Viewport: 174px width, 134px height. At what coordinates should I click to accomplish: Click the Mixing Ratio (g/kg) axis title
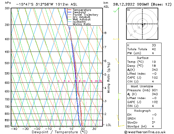[108, 77]
